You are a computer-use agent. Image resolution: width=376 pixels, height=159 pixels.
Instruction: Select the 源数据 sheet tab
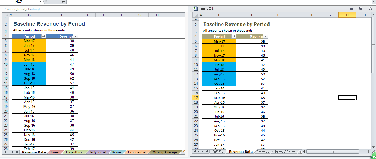click(218, 152)
